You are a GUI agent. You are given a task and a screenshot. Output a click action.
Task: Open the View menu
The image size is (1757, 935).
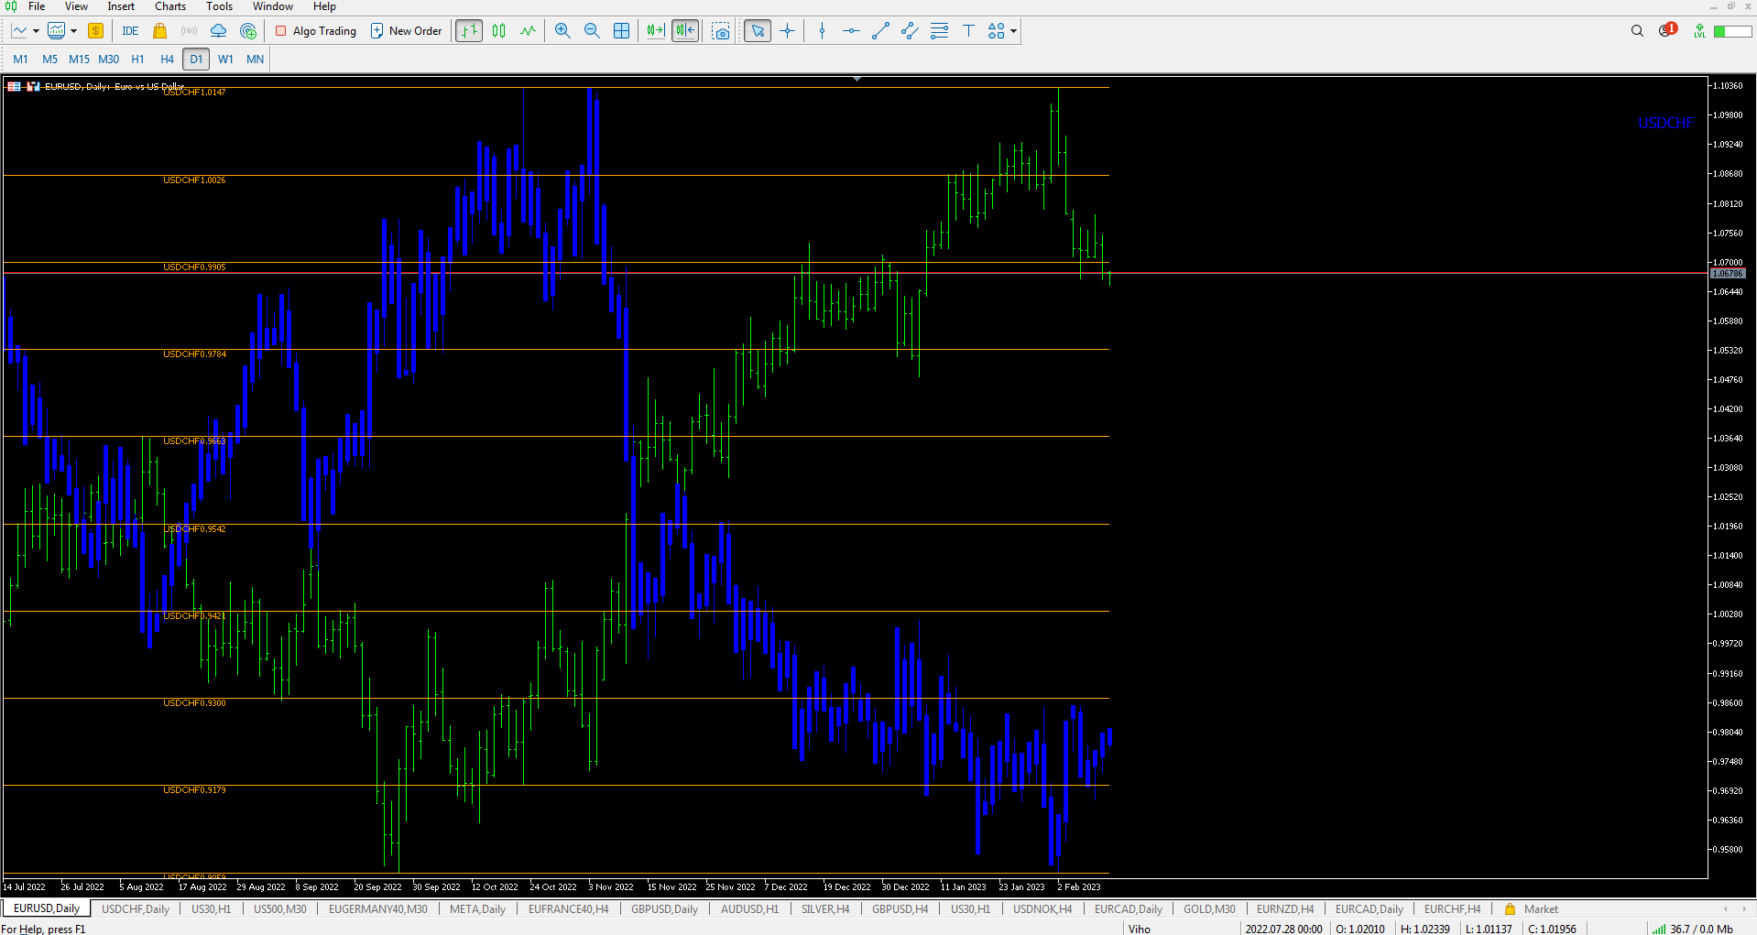point(76,6)
